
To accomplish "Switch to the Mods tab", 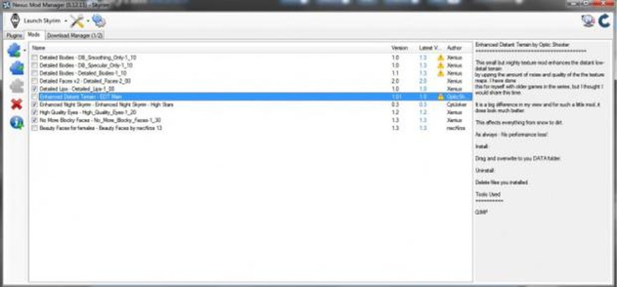I will pos(34,35).
